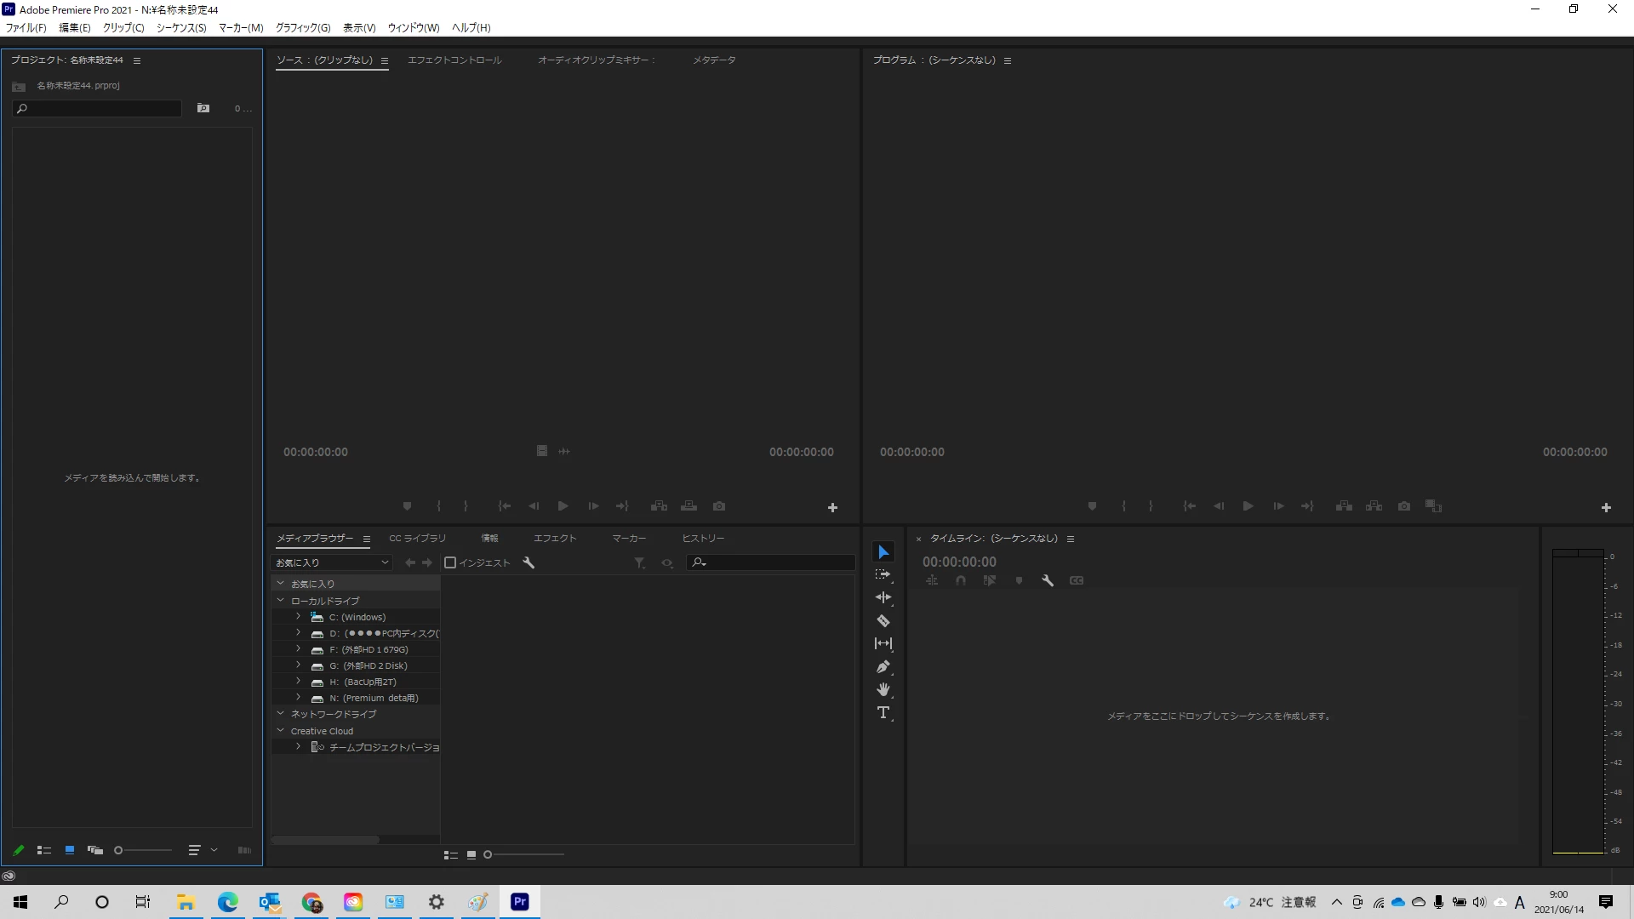1634x919 pixels.
Task: Select the Razor tool
Action: point(883,621)
